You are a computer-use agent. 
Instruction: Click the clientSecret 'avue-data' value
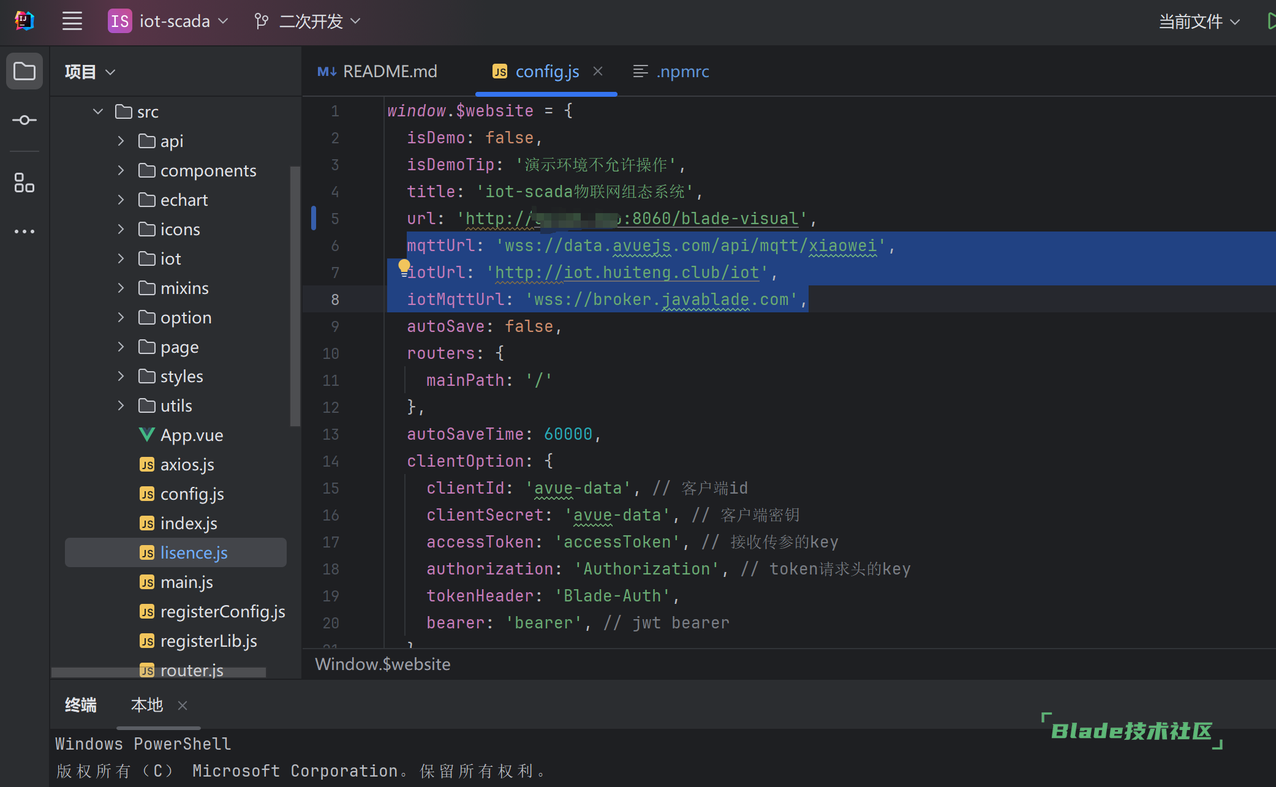(x=617, y=515)
